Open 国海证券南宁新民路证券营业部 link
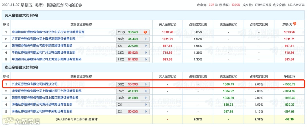Viewport: 307px width, 127px height. coord(42,46)
